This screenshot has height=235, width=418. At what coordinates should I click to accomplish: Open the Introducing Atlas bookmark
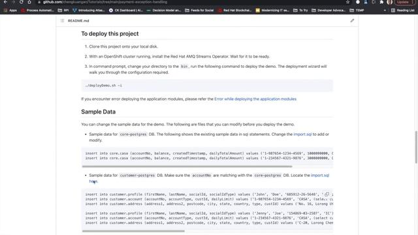pyautogui.click(x=89, y=10)
